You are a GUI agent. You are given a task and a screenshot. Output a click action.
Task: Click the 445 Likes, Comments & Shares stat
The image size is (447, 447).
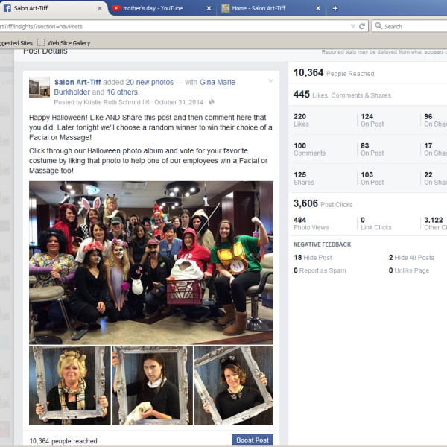pyautogui.click(x=342, y=95)
